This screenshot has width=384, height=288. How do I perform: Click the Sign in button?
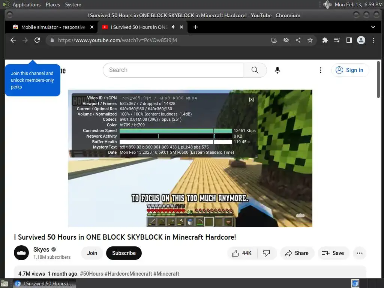[349, 70]
